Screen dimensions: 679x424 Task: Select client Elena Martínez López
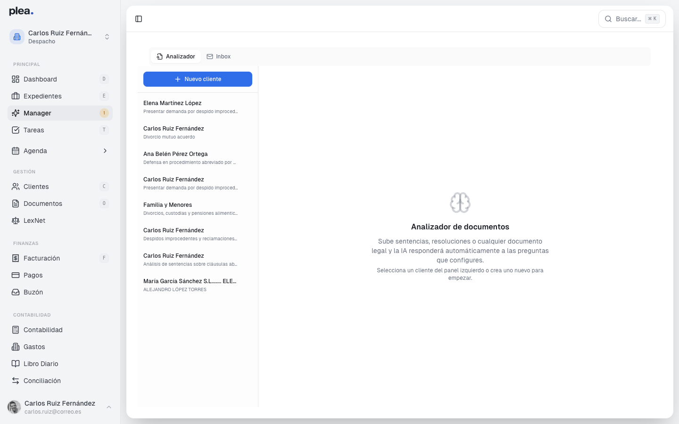(190, 106)
